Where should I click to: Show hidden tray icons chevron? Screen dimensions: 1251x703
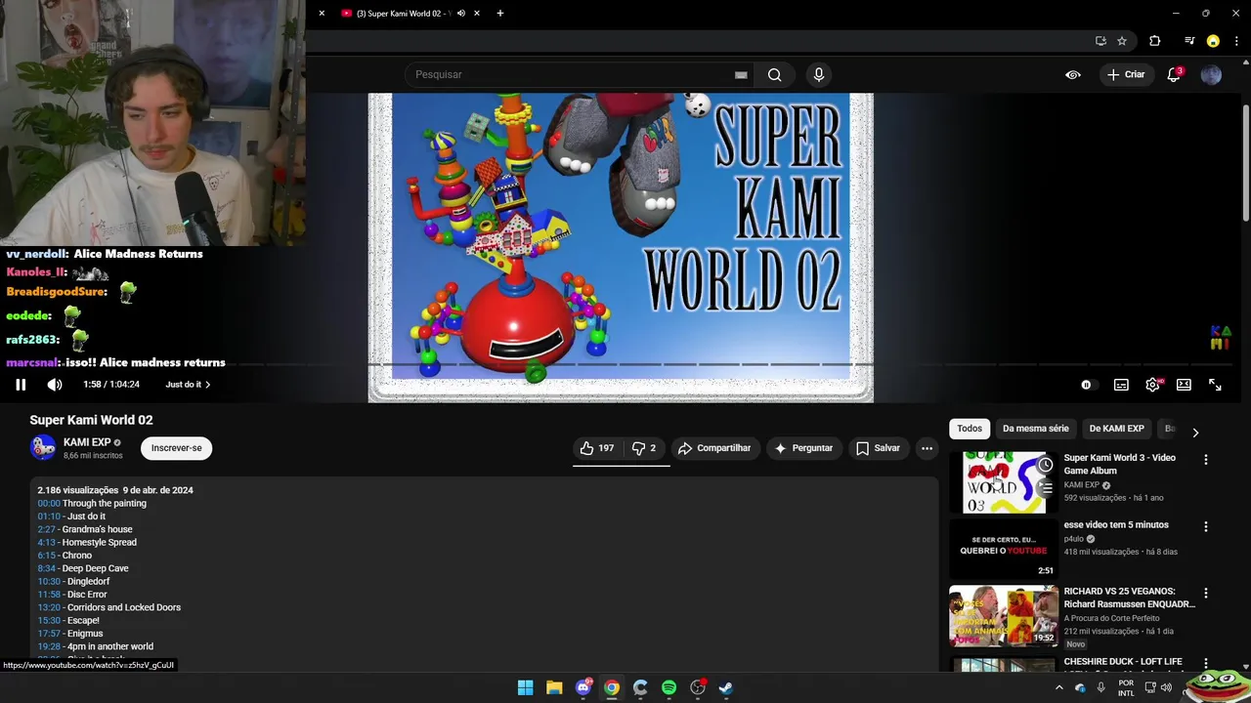click(x=1058, y=687)
